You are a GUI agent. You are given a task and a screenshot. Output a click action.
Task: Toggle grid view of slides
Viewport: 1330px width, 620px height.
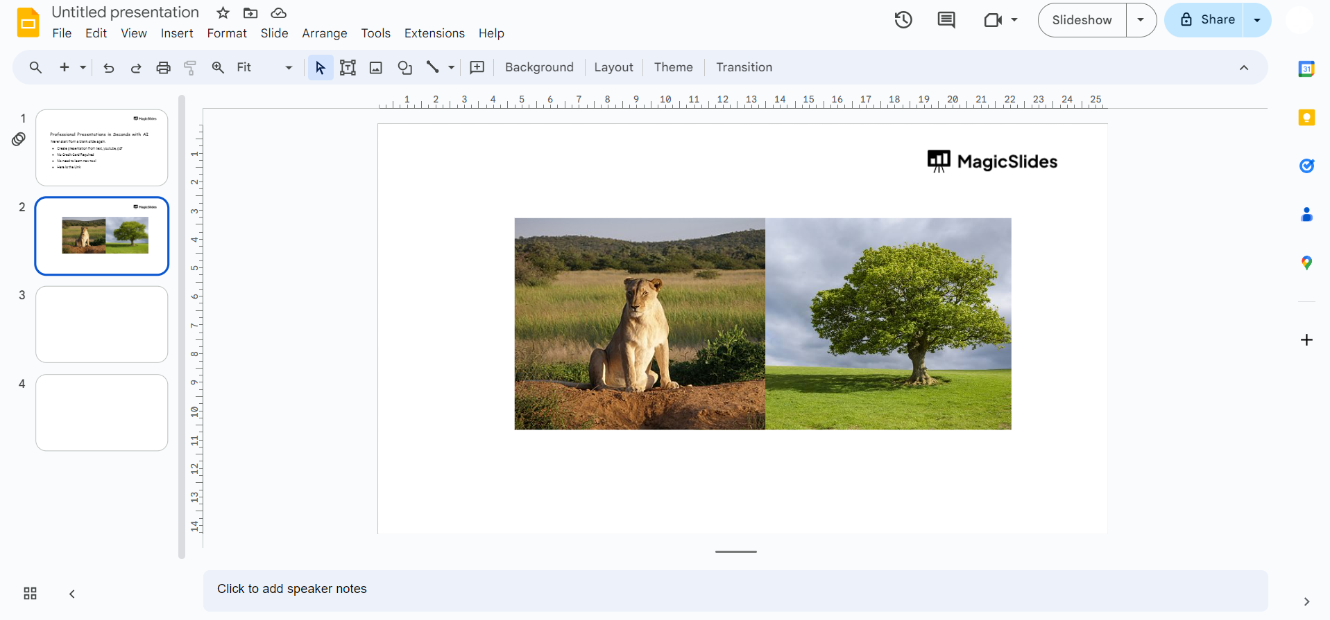(x=30, y=594)
